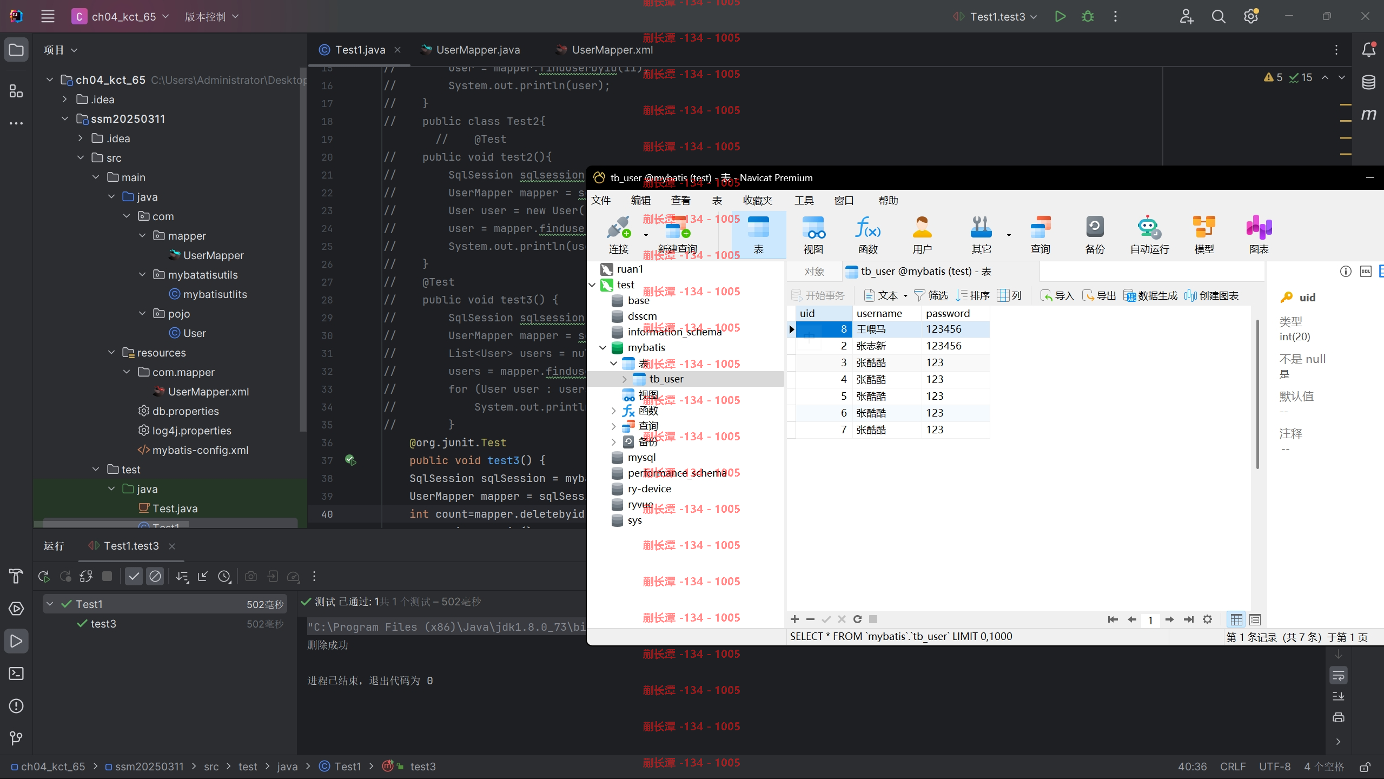
Task: Refresh tb_user table data in Navicat
Action: point(857,619)
